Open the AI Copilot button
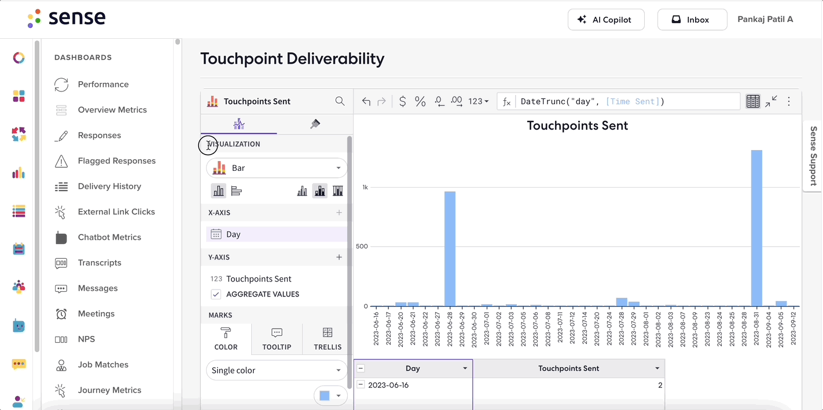Viewport: 823px width, 410px height. pyautogui.click(x=607, y=20)
